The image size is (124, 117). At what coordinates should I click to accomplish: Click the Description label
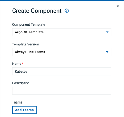[21, 83]
